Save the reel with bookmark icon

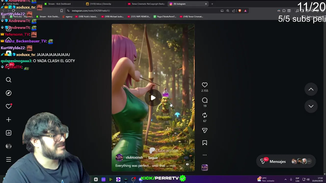pyautogui.click(x=205, y=143)
